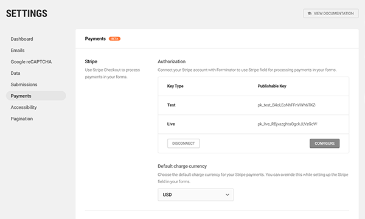Select the Payments sidebar item
The width and height of the screenshot is (365, 219).
point(36,96)
